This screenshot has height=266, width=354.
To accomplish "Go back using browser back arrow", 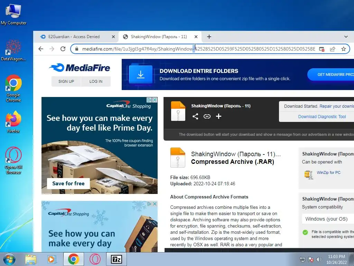I will tap(41, 49).
